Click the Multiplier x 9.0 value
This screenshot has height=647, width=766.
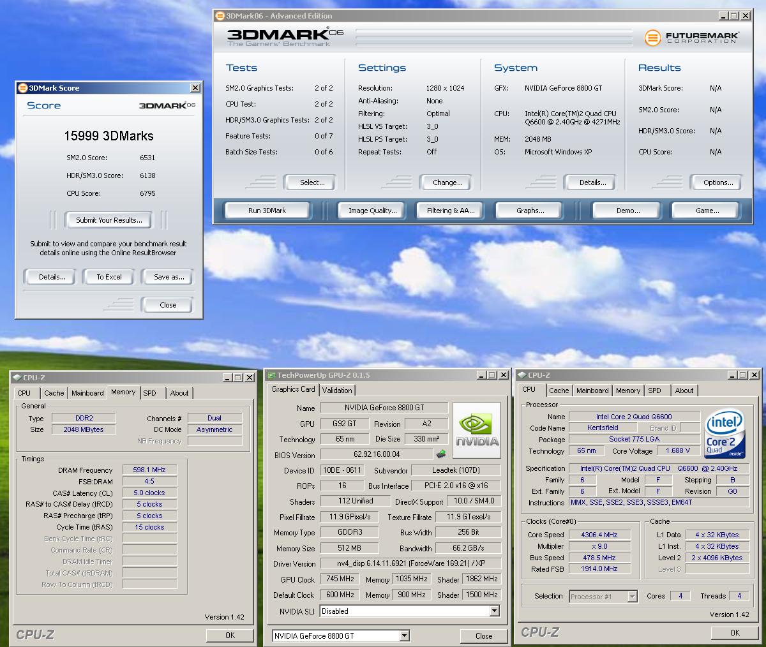[x=599, y=546]
